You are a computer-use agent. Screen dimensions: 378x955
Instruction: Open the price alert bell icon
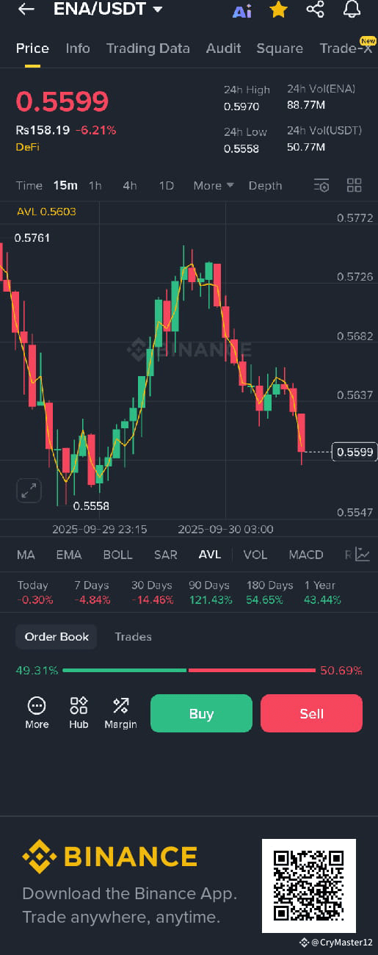pyautogui.click(x=352, y=10)
